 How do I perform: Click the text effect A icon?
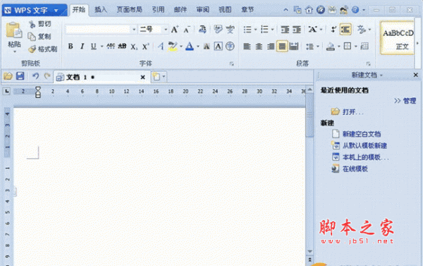point(161,47)
